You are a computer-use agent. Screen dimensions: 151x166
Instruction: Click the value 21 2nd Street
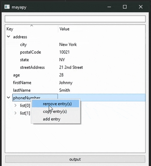[71, 67]
